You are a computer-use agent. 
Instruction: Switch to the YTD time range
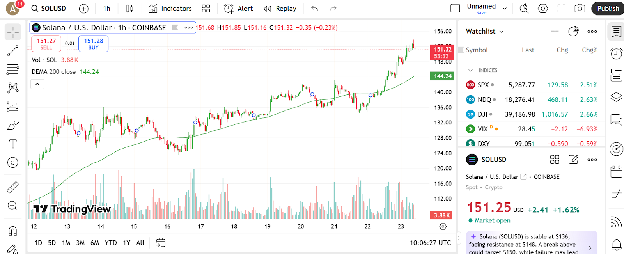point(111,243)
